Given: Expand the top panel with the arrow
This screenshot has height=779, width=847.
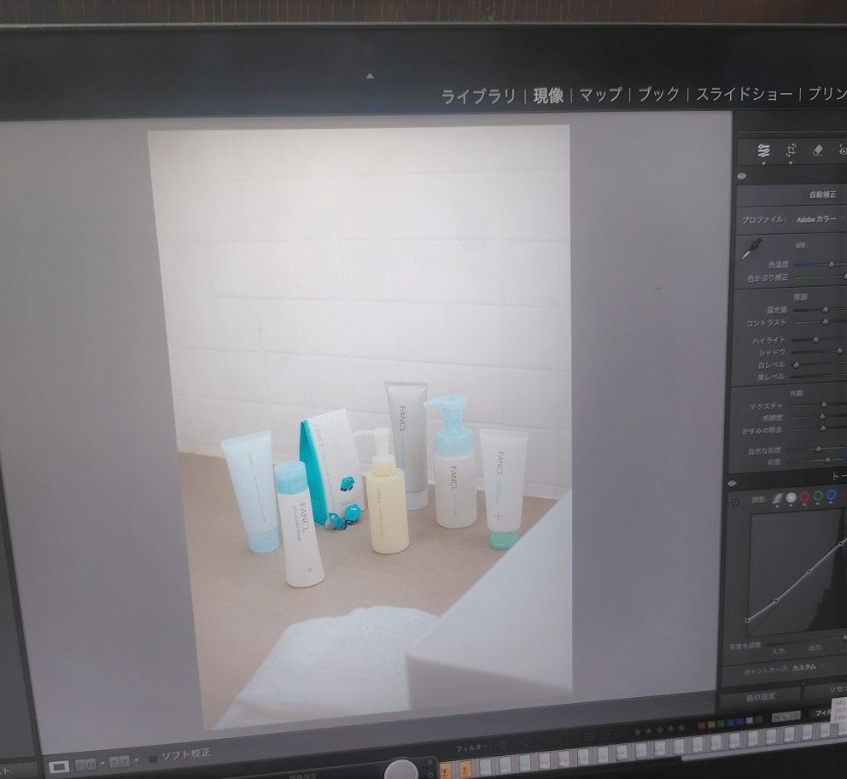Looking at the screenshot, I should 370,76.
